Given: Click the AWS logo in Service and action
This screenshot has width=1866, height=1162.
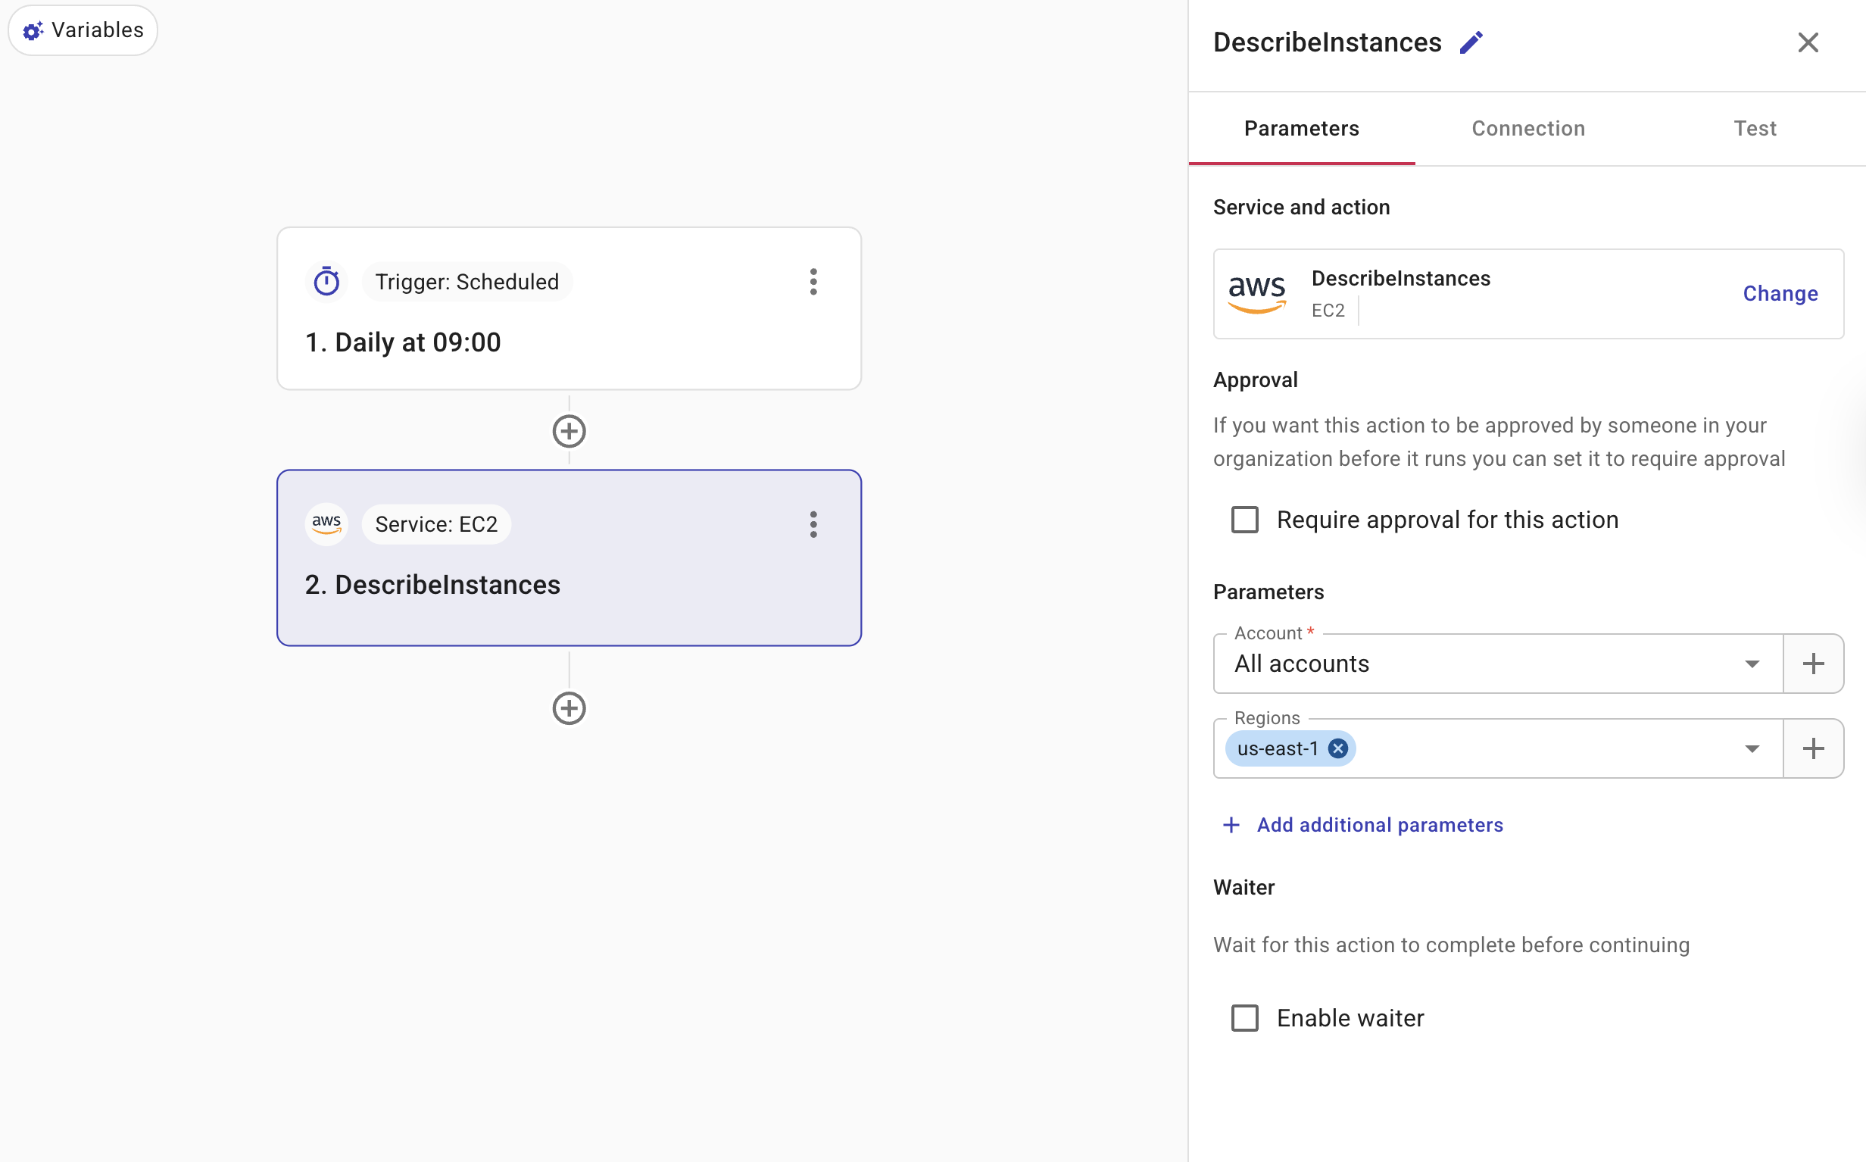Looking at the screenshot, I should [x=1258, y=294].
